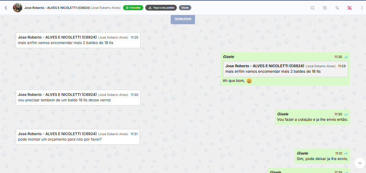This screenshot has height=173, width=366.
Task: Search messages with the magnifier icon
Action: coord(312,8)
